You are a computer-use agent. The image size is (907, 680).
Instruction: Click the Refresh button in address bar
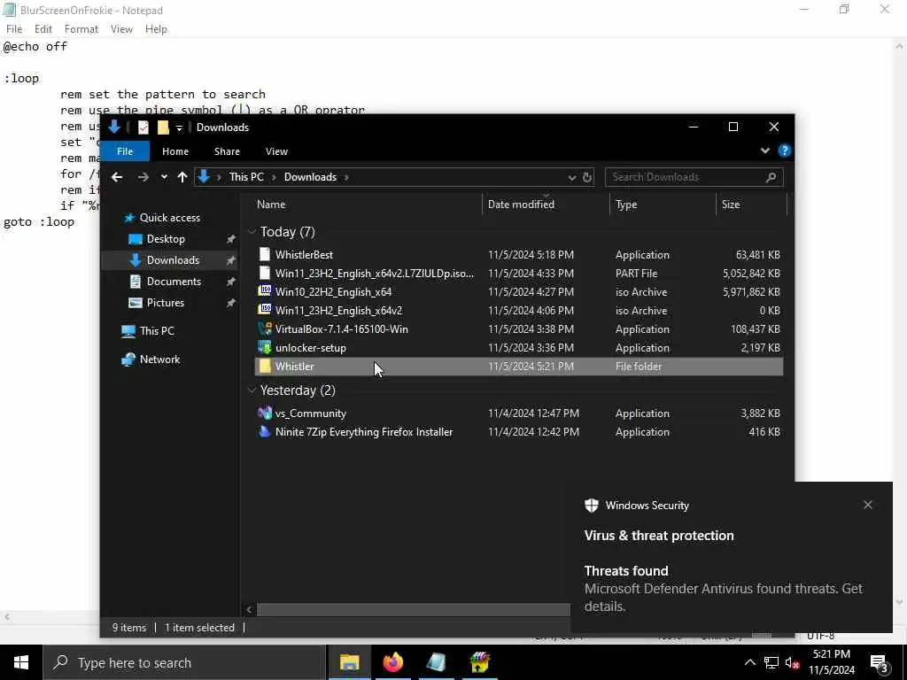pos(587,177)
